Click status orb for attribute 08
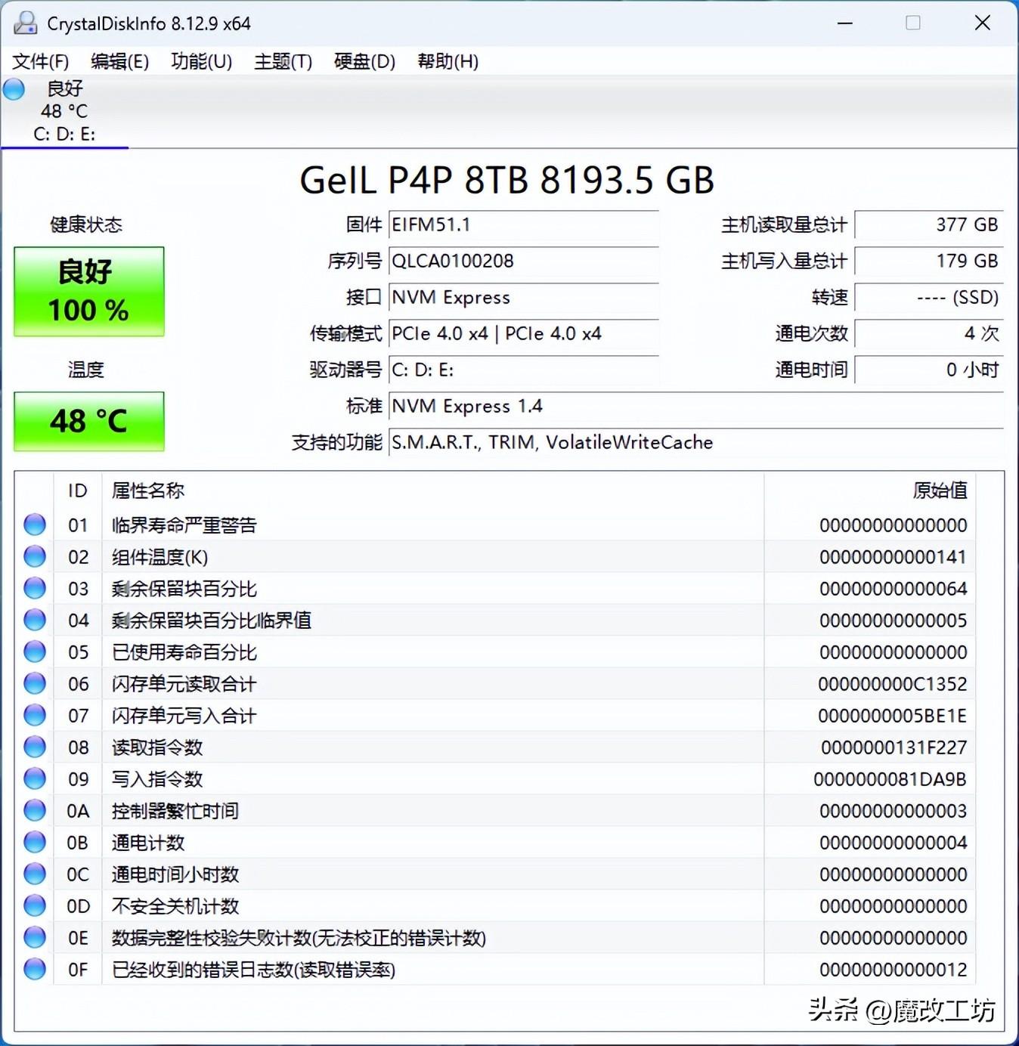This screenshot has width=1019, height=1046. click(x=35, y=747)
